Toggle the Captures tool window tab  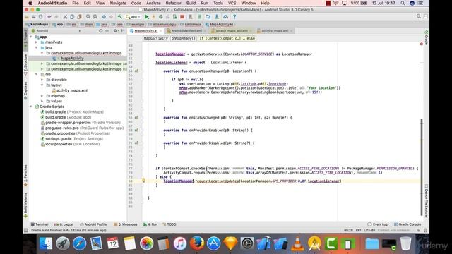(x=25, y=90)
